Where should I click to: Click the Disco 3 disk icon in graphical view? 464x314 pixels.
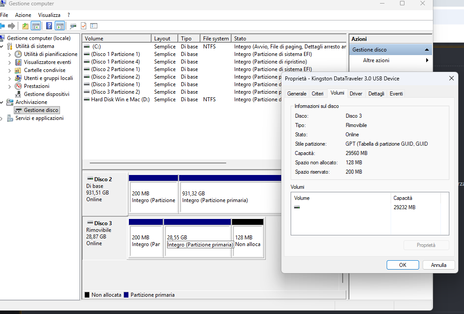(90, 223)
